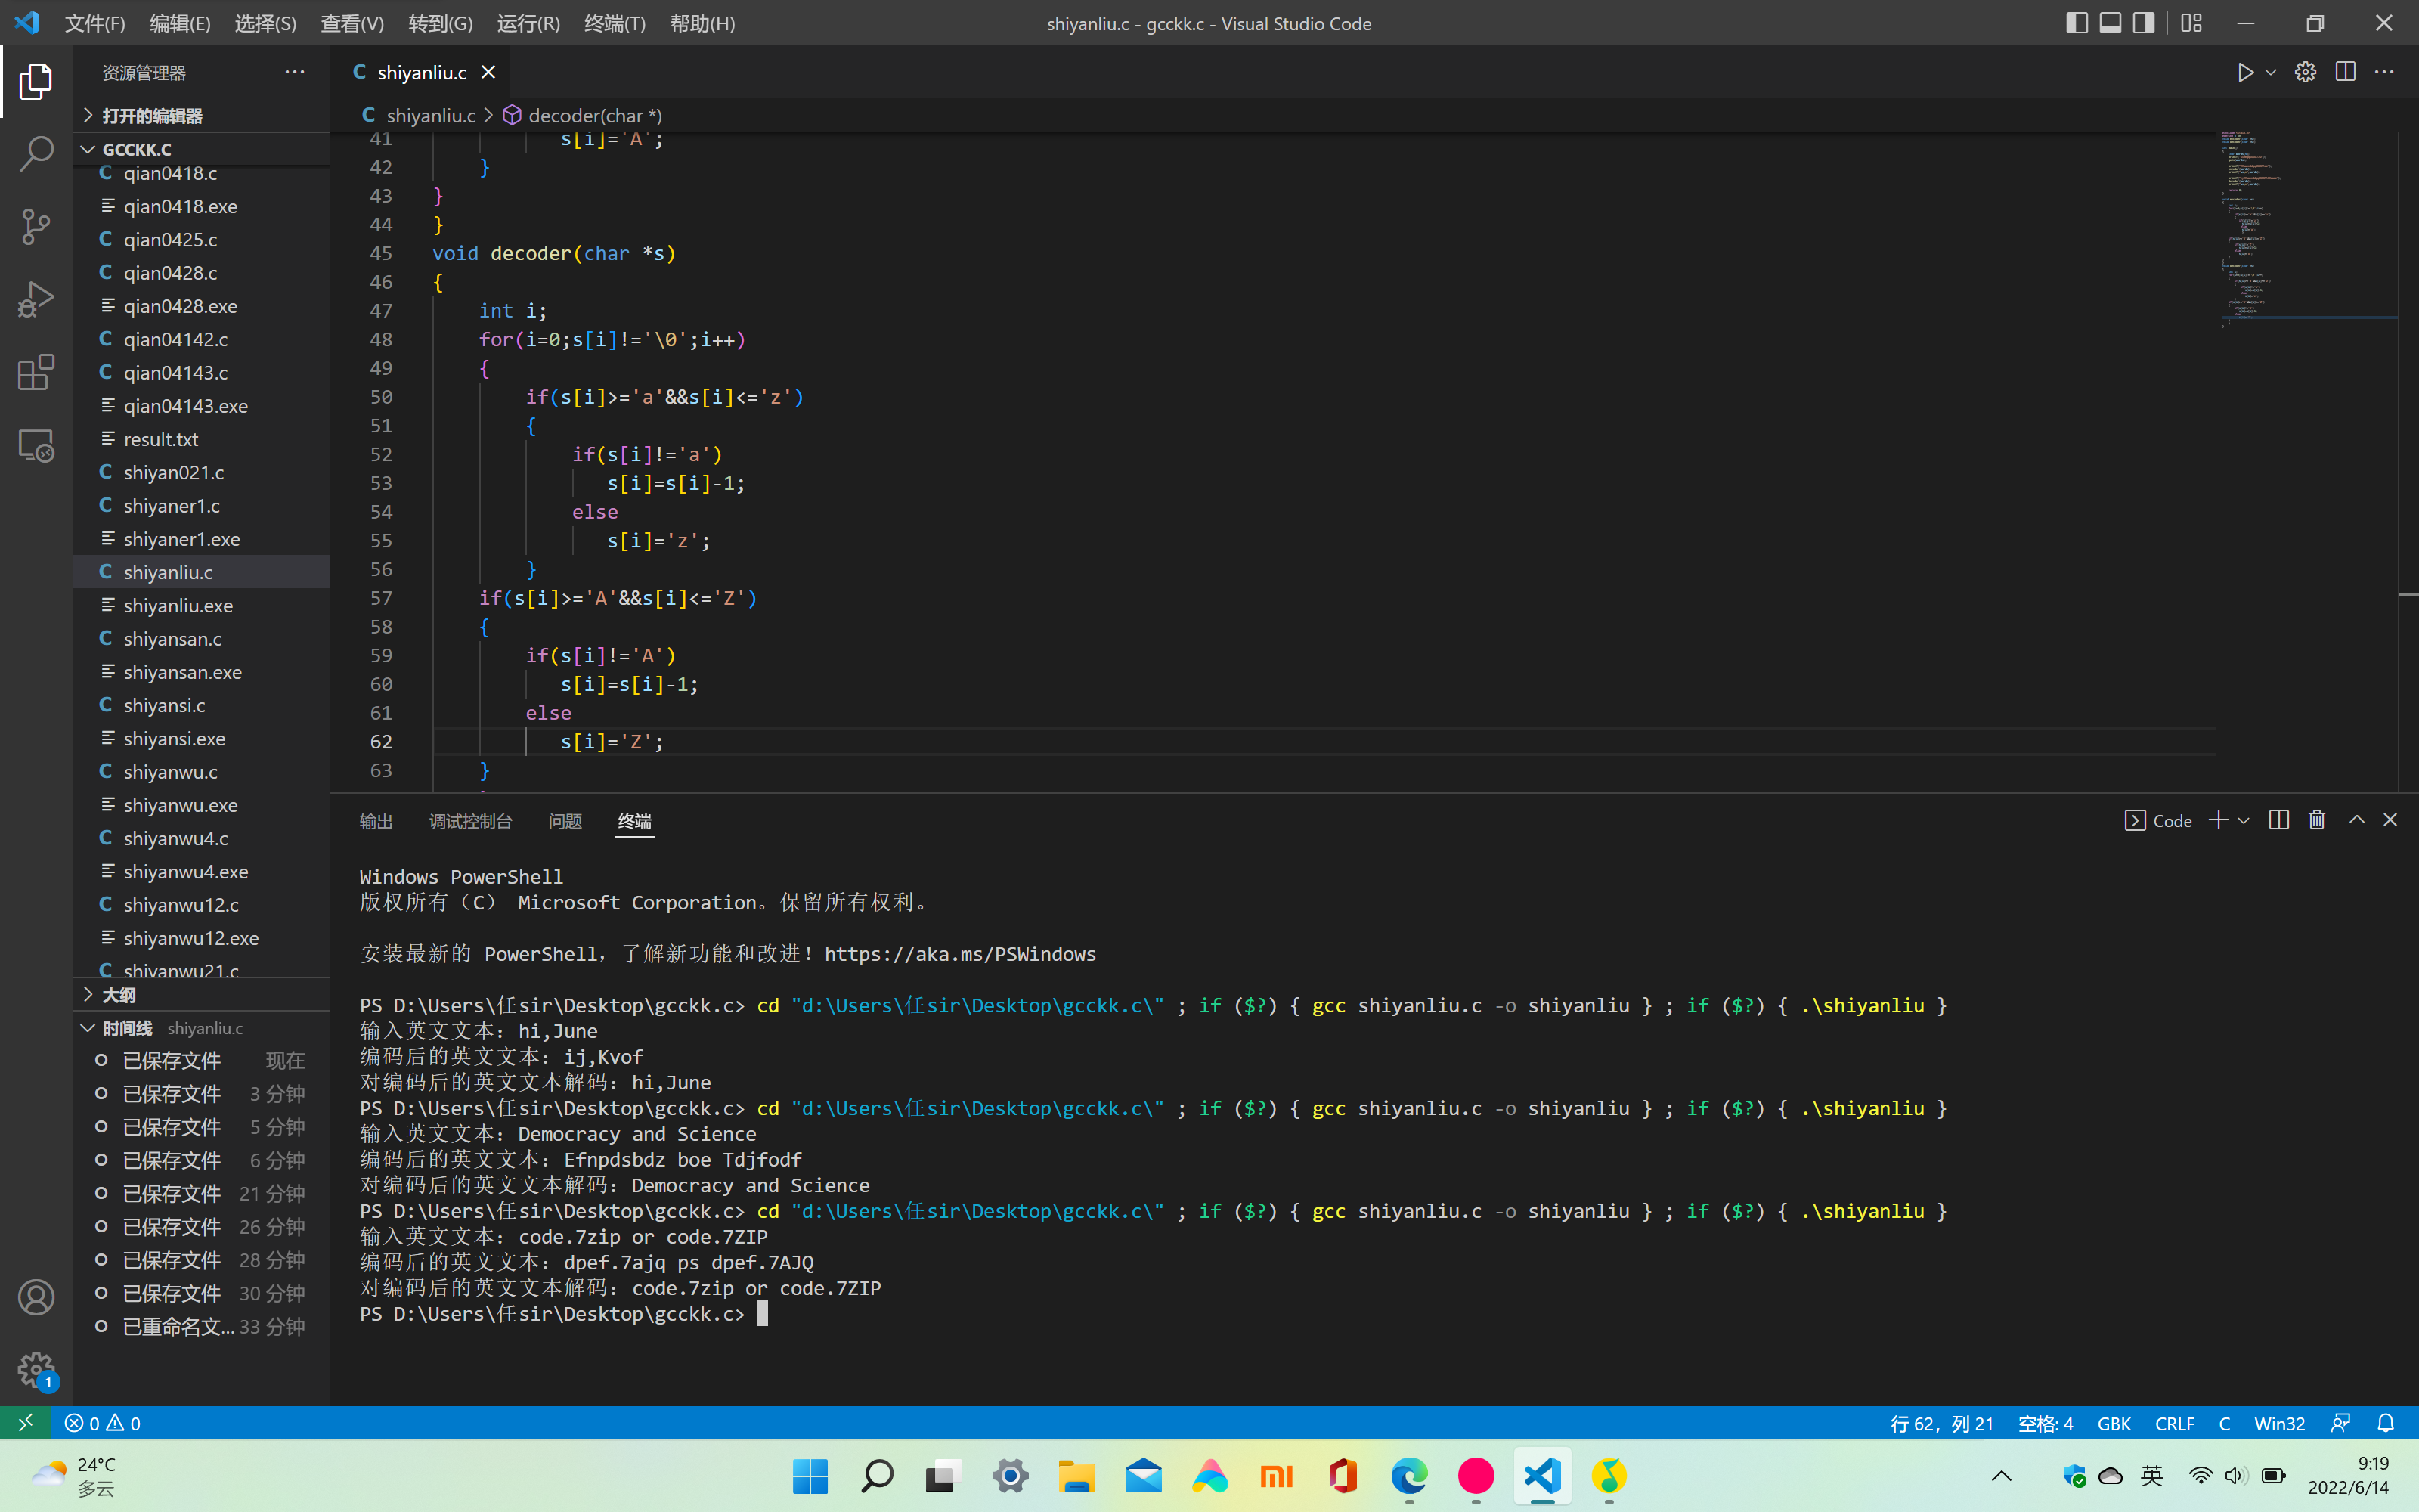Change end of line sequence CRLF
2419x1512 pixels.
(2175, 1423)
